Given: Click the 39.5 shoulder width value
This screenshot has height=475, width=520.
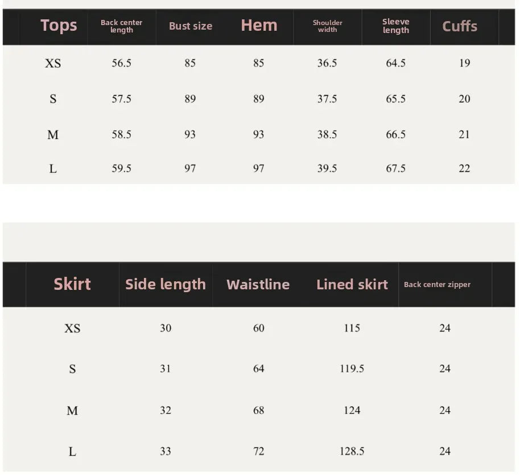Looking at the screenshot, I should pos(327,168).
